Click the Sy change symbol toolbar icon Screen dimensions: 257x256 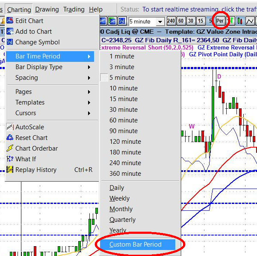(121, 21)
